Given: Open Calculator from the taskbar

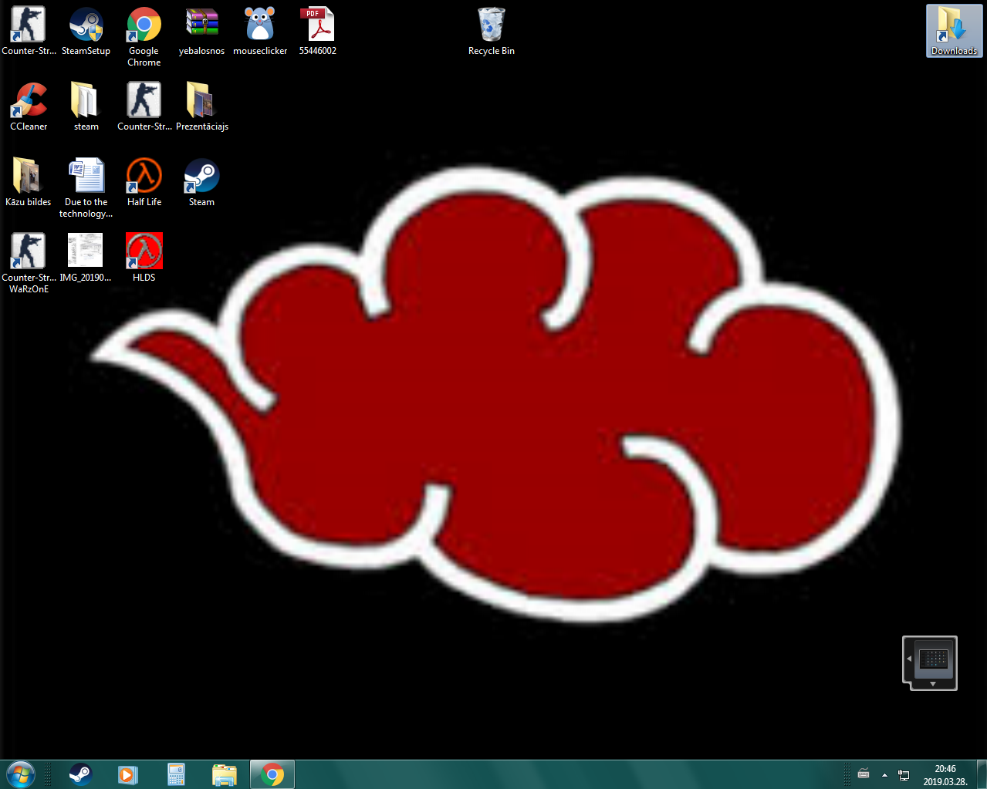Looking at the screenshot, I should [x=176, y=774].
